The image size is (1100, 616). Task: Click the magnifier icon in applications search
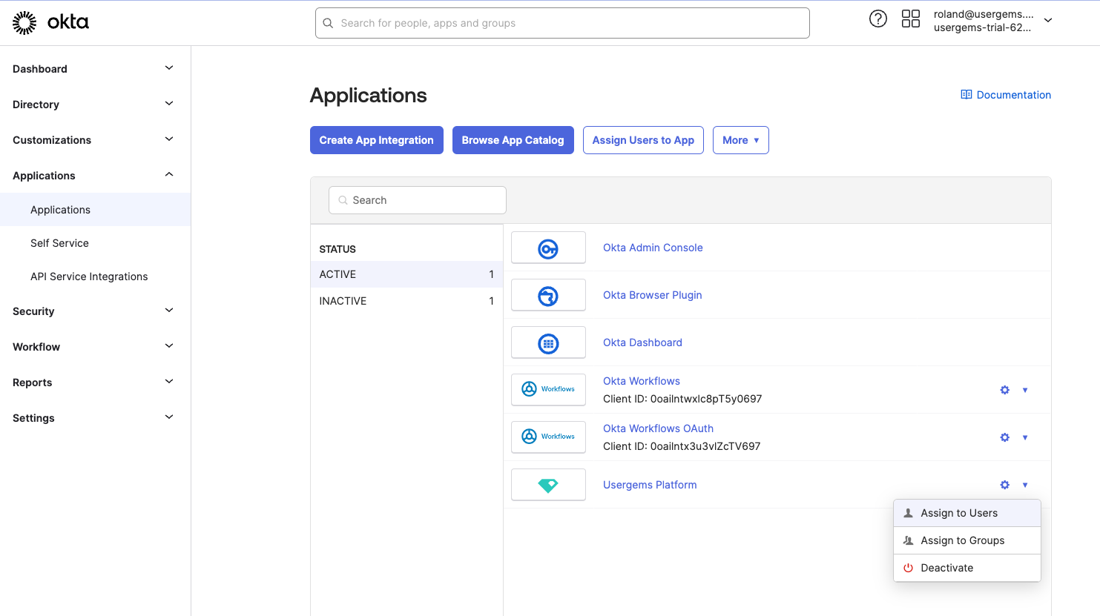pyautogui.click(x=343, y=200)
